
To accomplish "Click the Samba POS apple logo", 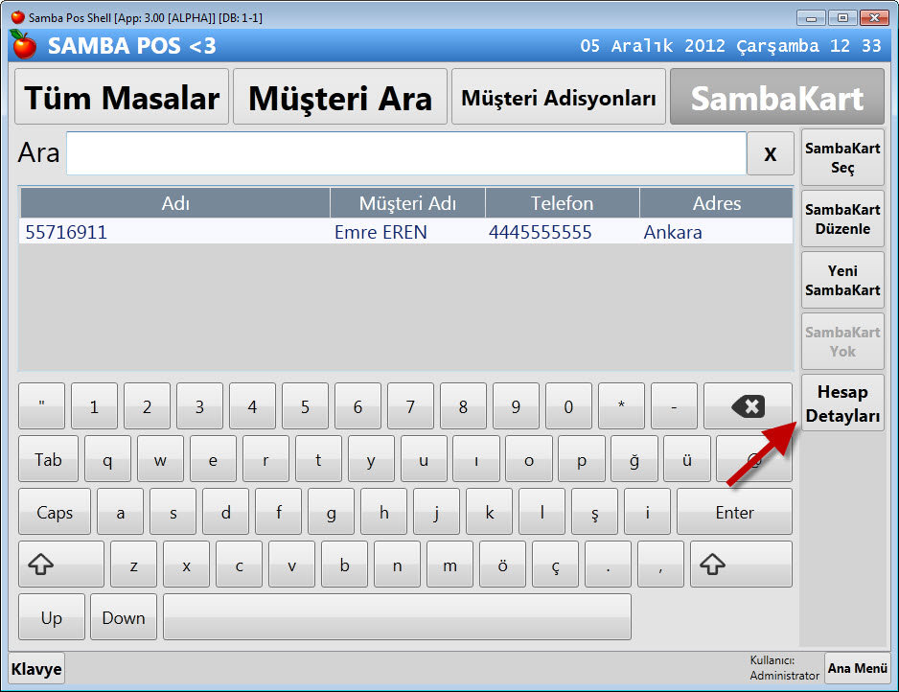I will (23, 45).
